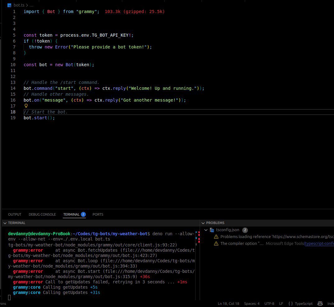Switch to the DEBUG CONSOLE tab

(42, 214)
